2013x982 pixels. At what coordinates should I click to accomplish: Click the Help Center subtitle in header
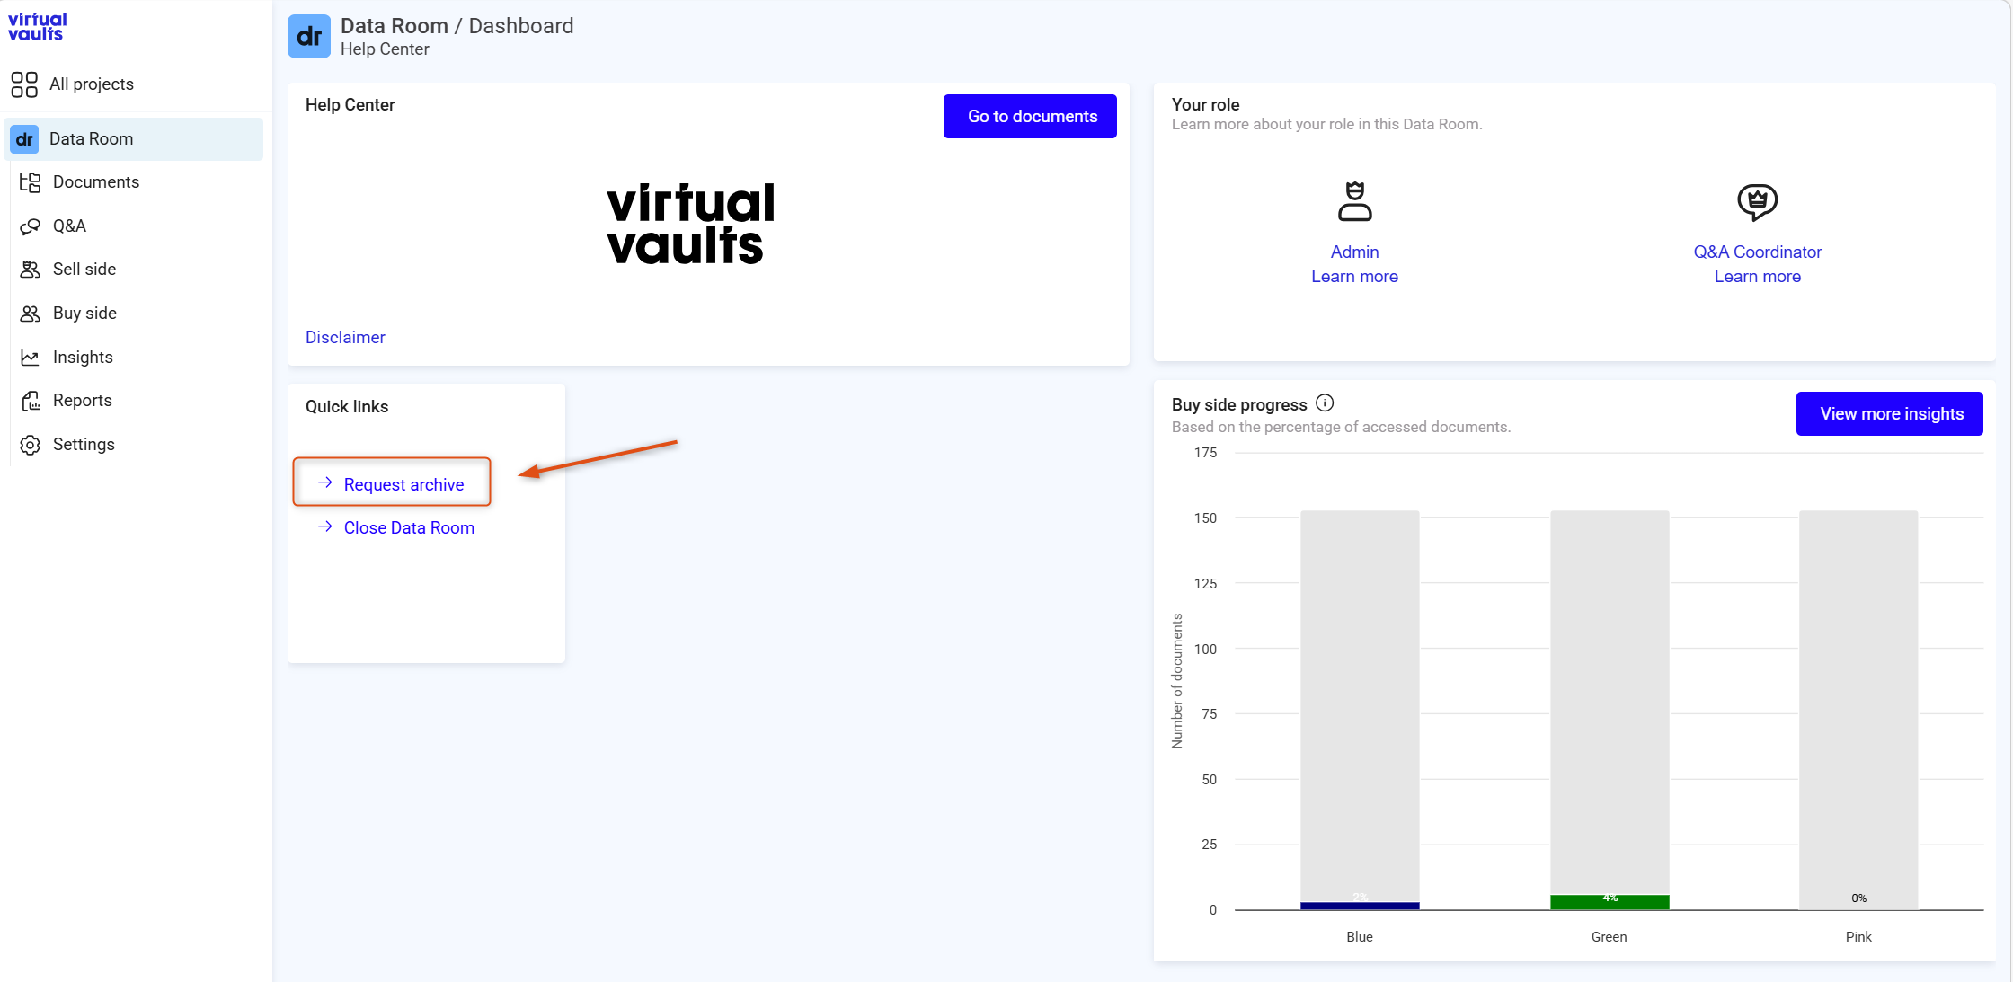coord(385,49)
